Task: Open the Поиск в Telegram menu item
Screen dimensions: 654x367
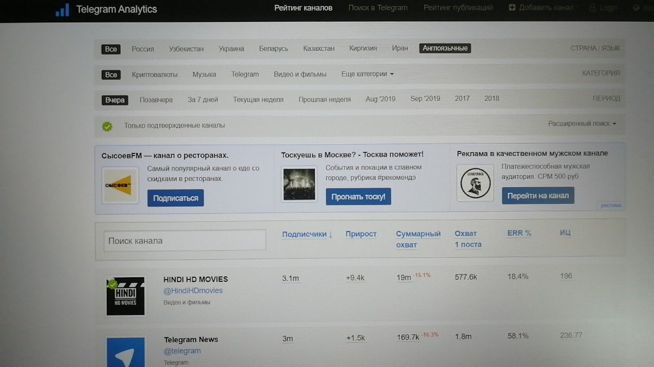Action: coord(378,8)
